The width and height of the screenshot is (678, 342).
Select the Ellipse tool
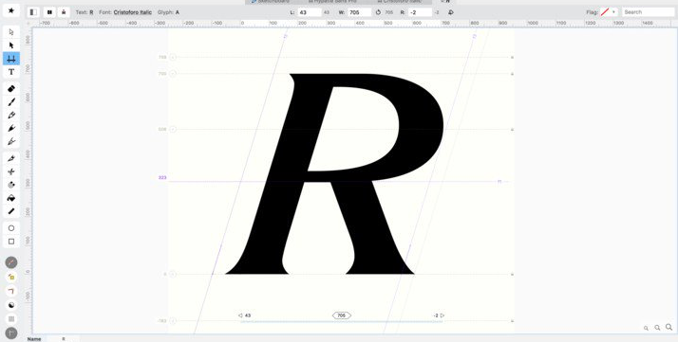(11, 228)
